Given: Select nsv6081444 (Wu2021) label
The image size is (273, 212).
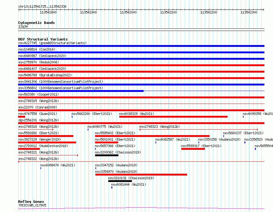Looking at the screenshot, I should 129,184.
